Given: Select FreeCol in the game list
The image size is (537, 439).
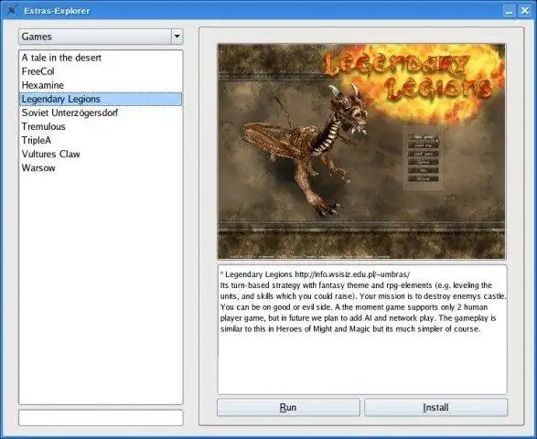Looking at the screenshot, I should point(101,71).
